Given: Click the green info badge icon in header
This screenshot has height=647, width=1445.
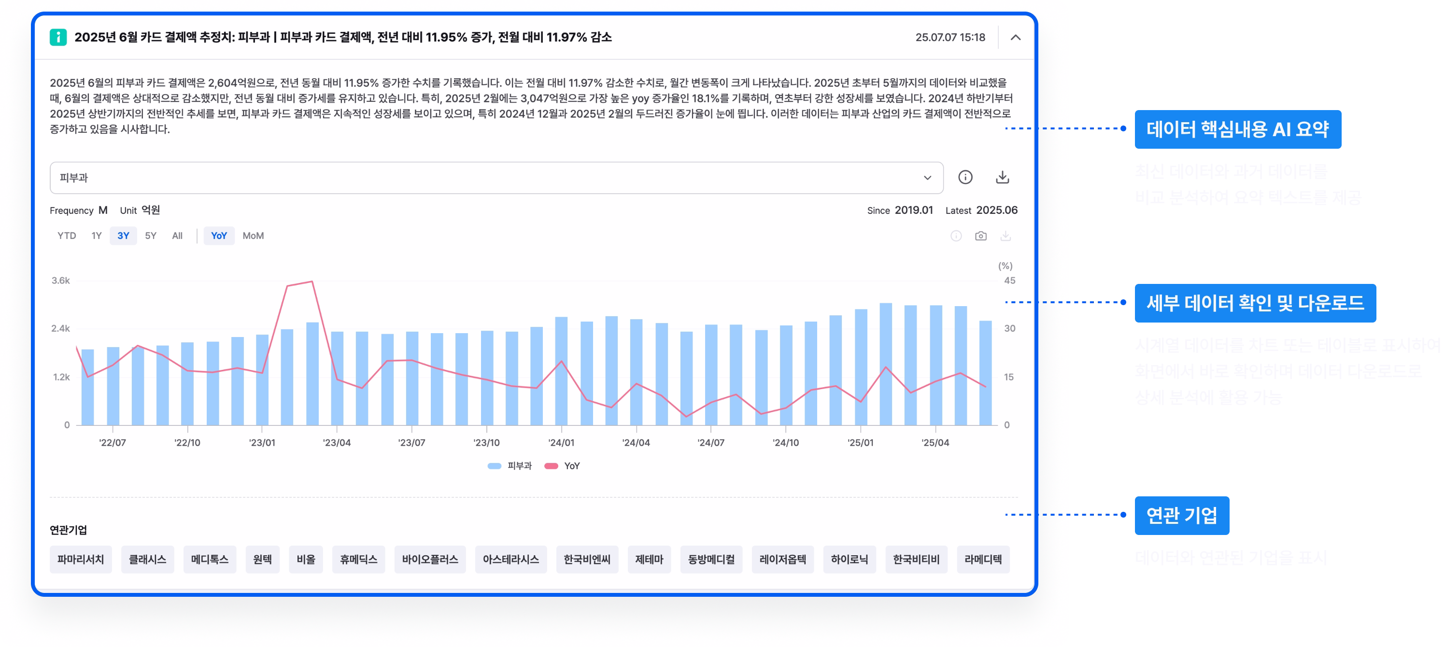Looking at the screenshot, I should tap(58, 37).
